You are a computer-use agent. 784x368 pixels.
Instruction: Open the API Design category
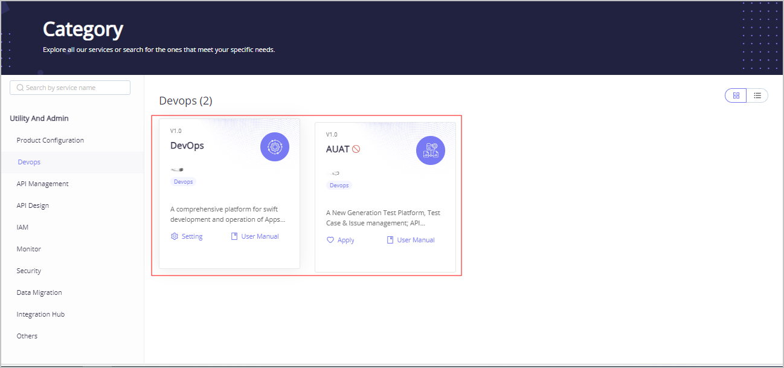(33, 205)
